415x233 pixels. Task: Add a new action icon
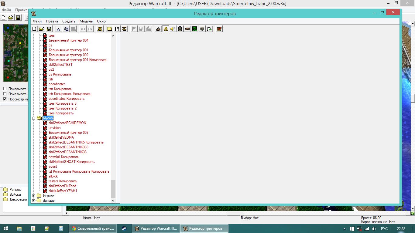[148, 29]
